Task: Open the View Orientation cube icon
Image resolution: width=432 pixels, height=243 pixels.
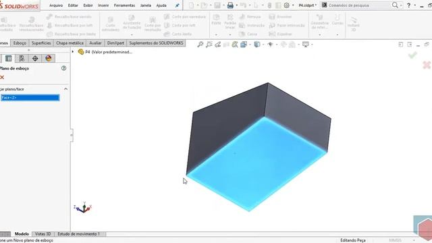Action: click(x=244, y=45)
